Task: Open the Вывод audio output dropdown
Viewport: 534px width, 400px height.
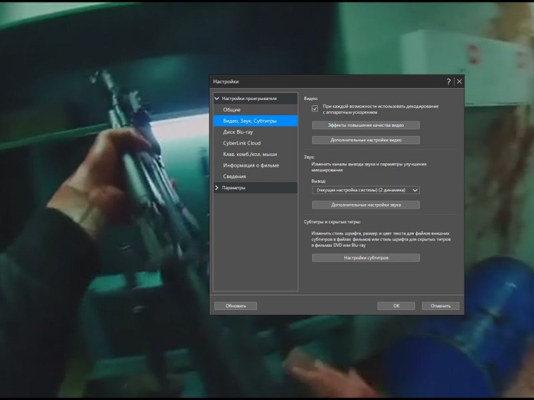Action: point(366,190)
